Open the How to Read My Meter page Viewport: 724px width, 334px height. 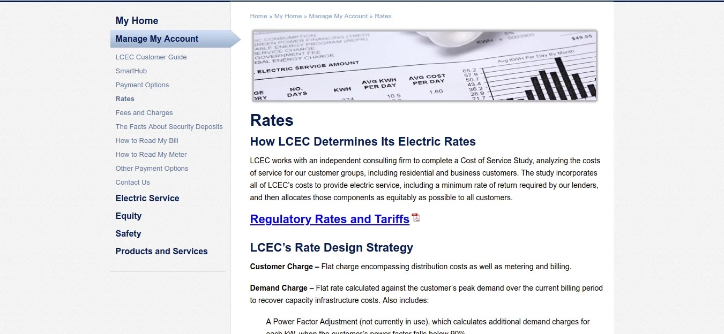(x=151, y=154)
